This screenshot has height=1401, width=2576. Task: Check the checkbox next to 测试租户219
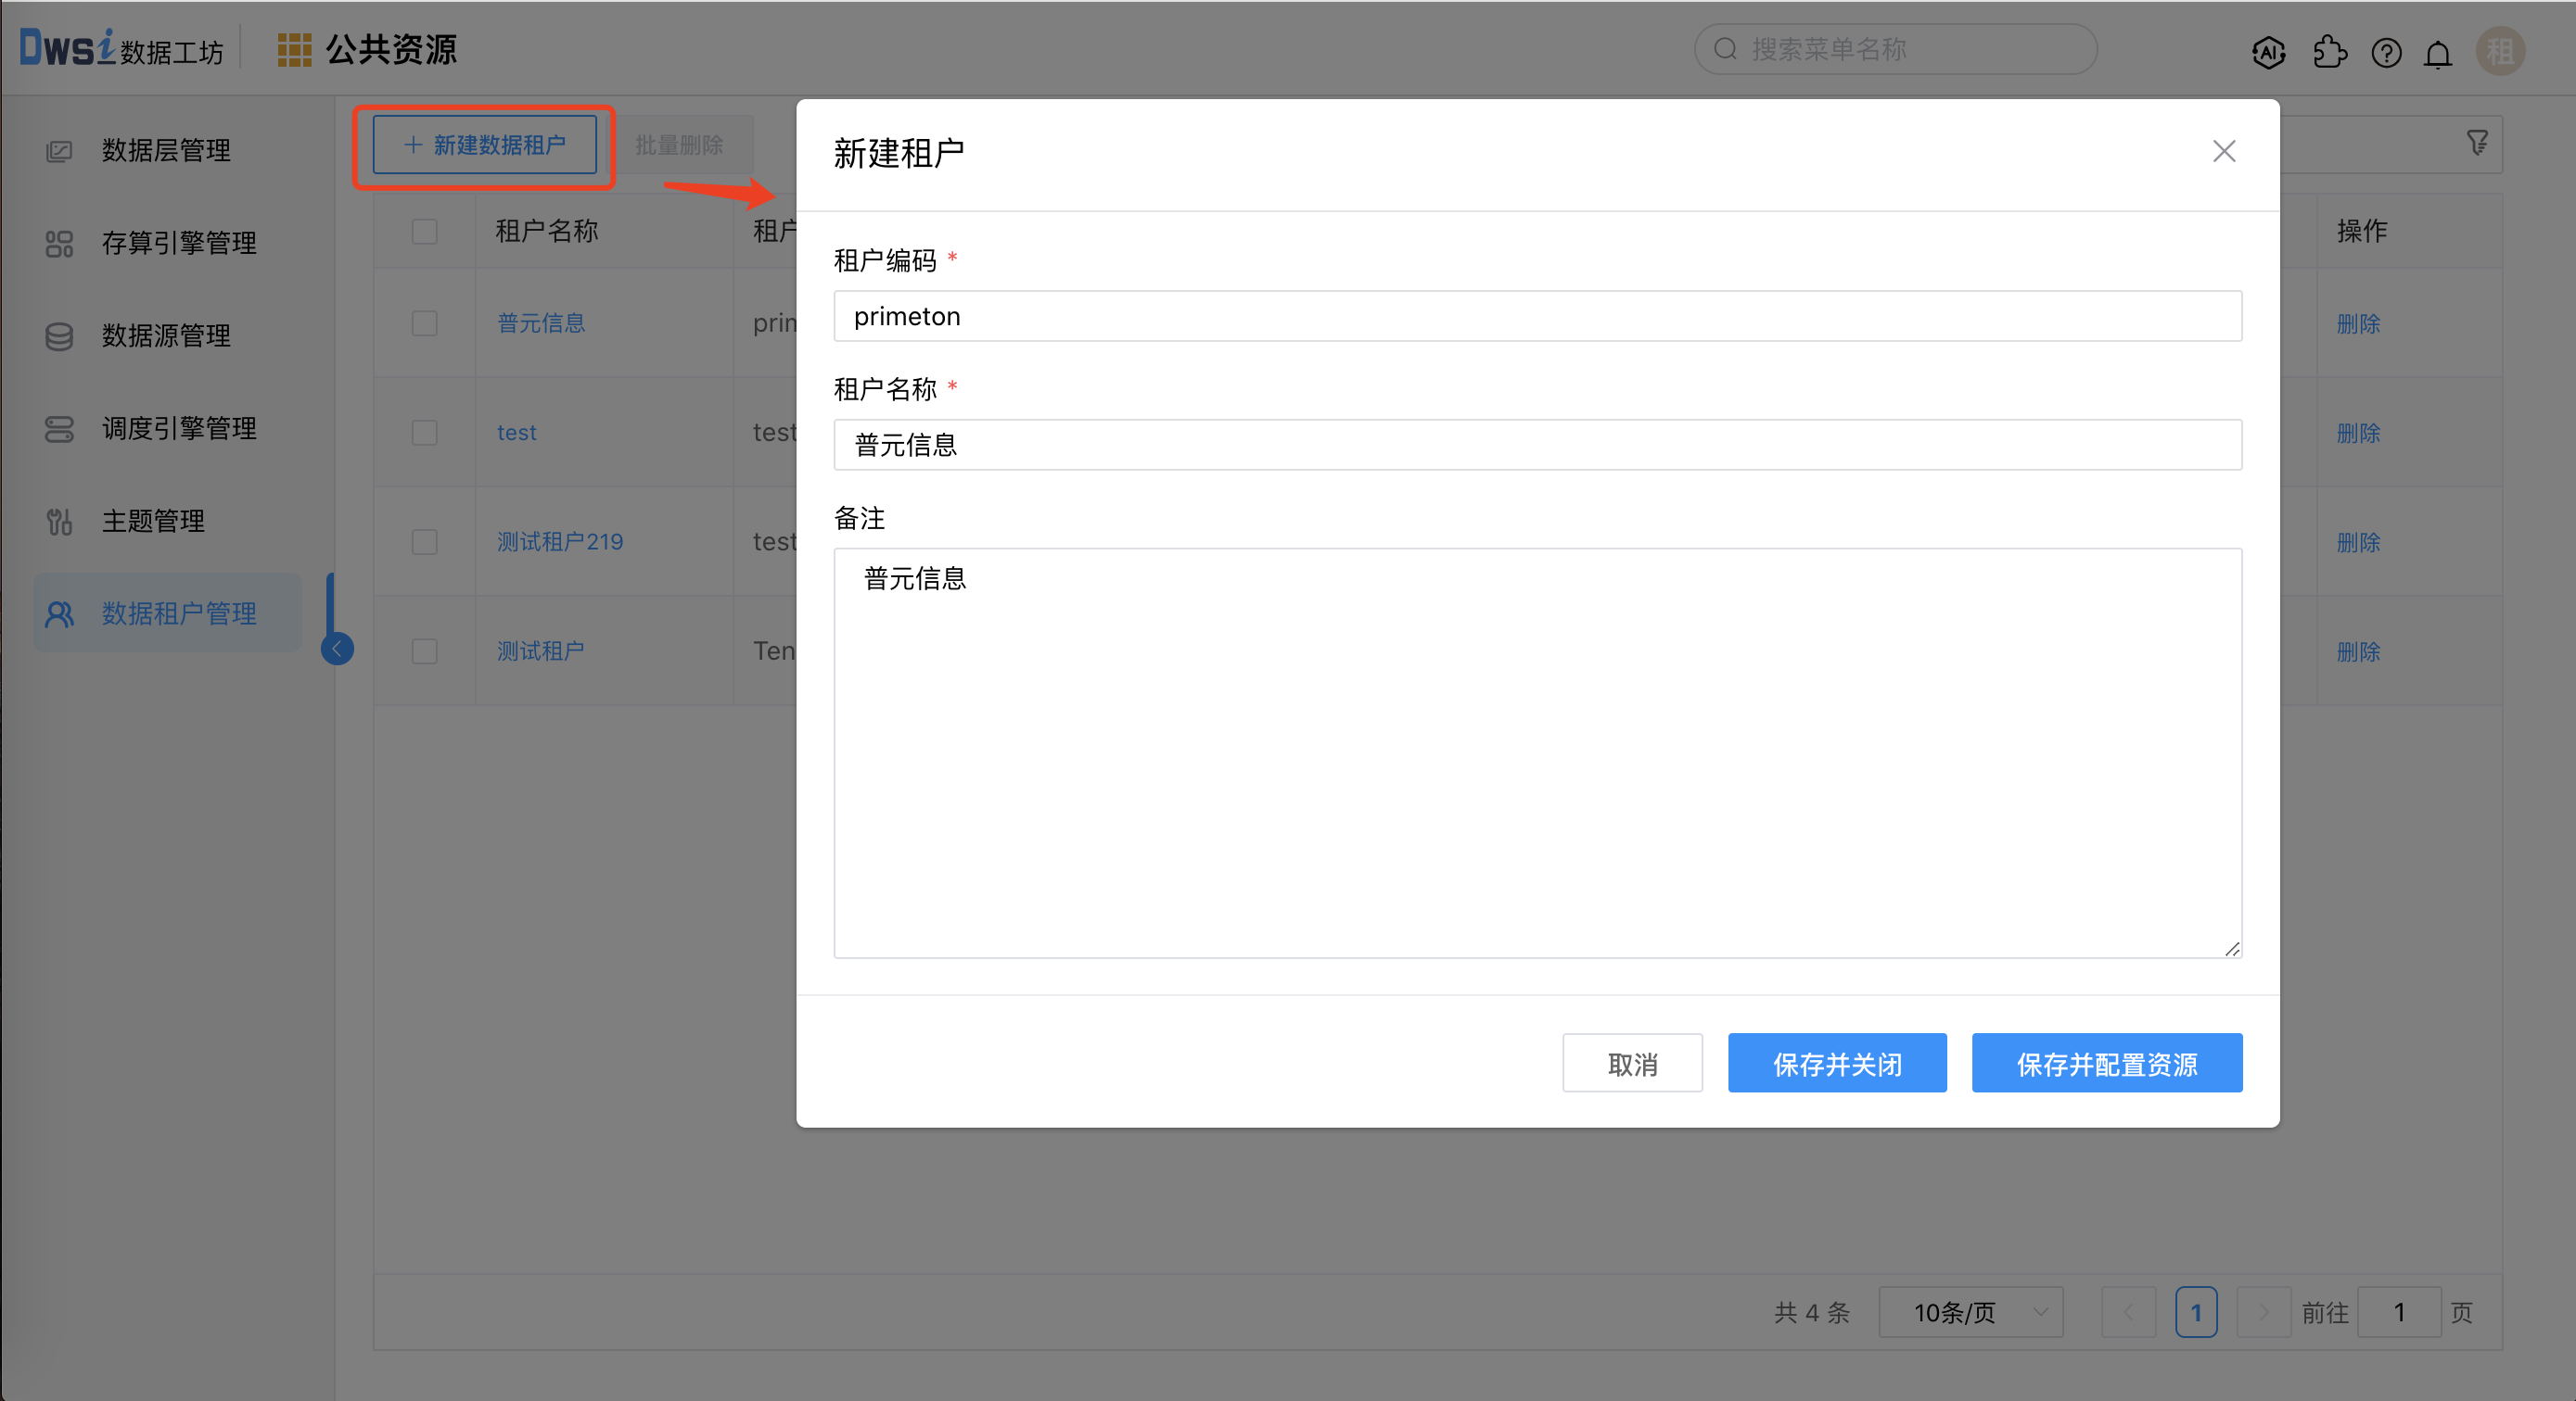pyautogui.click(x=424, y=542)
